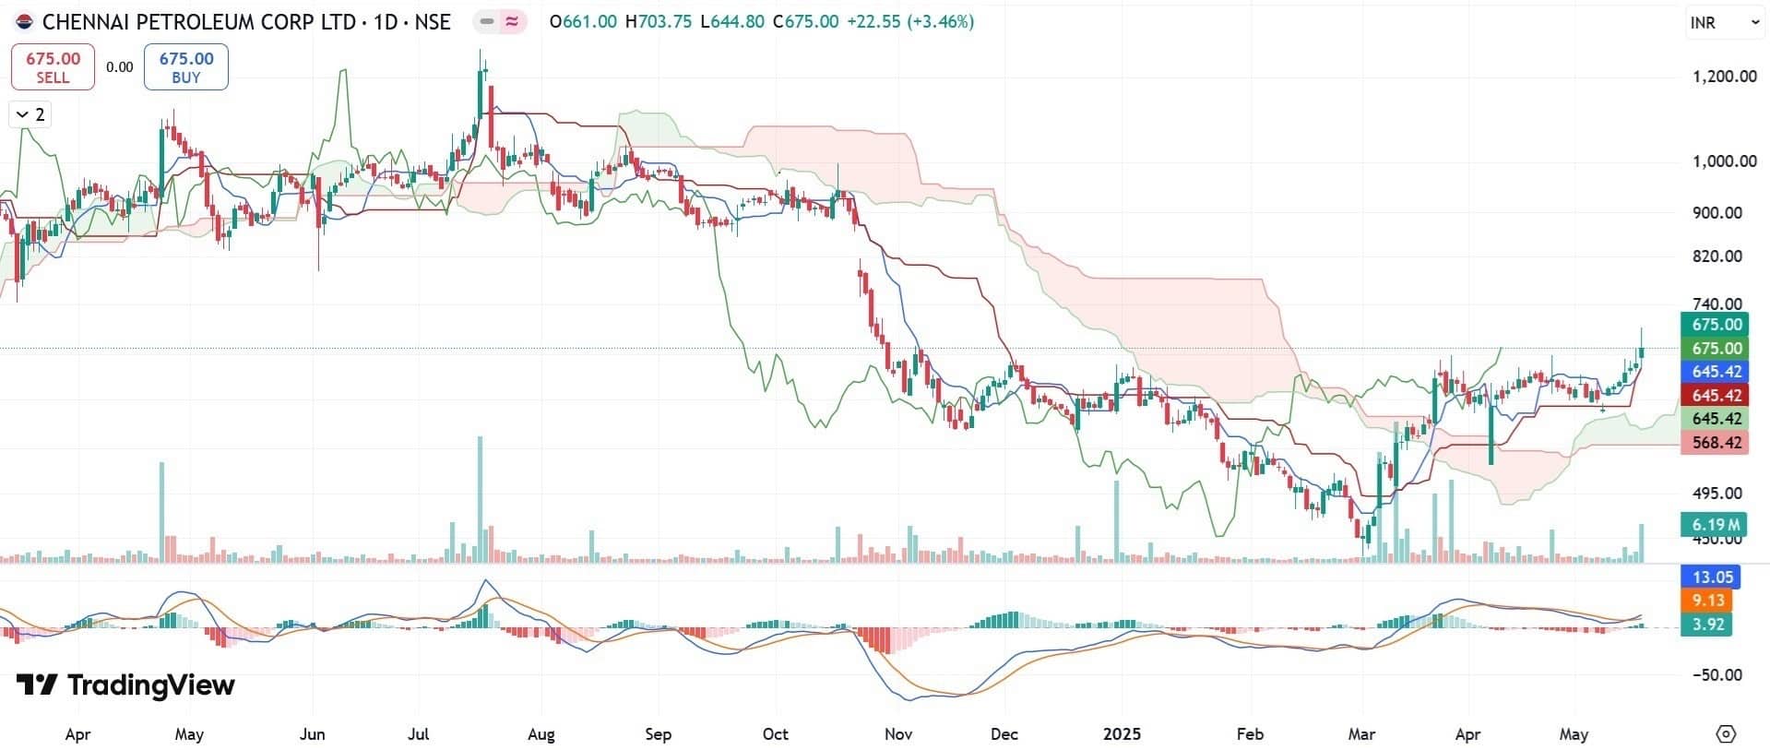Click the 1,200.00 price scale label
Image resolution: width=1770 pixels, height=750 pixels.
point(1724,77)
